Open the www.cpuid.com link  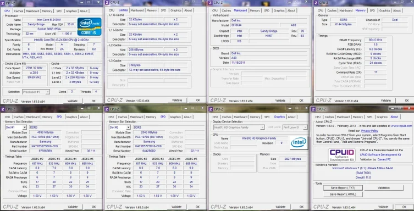(x=401, y=126)
